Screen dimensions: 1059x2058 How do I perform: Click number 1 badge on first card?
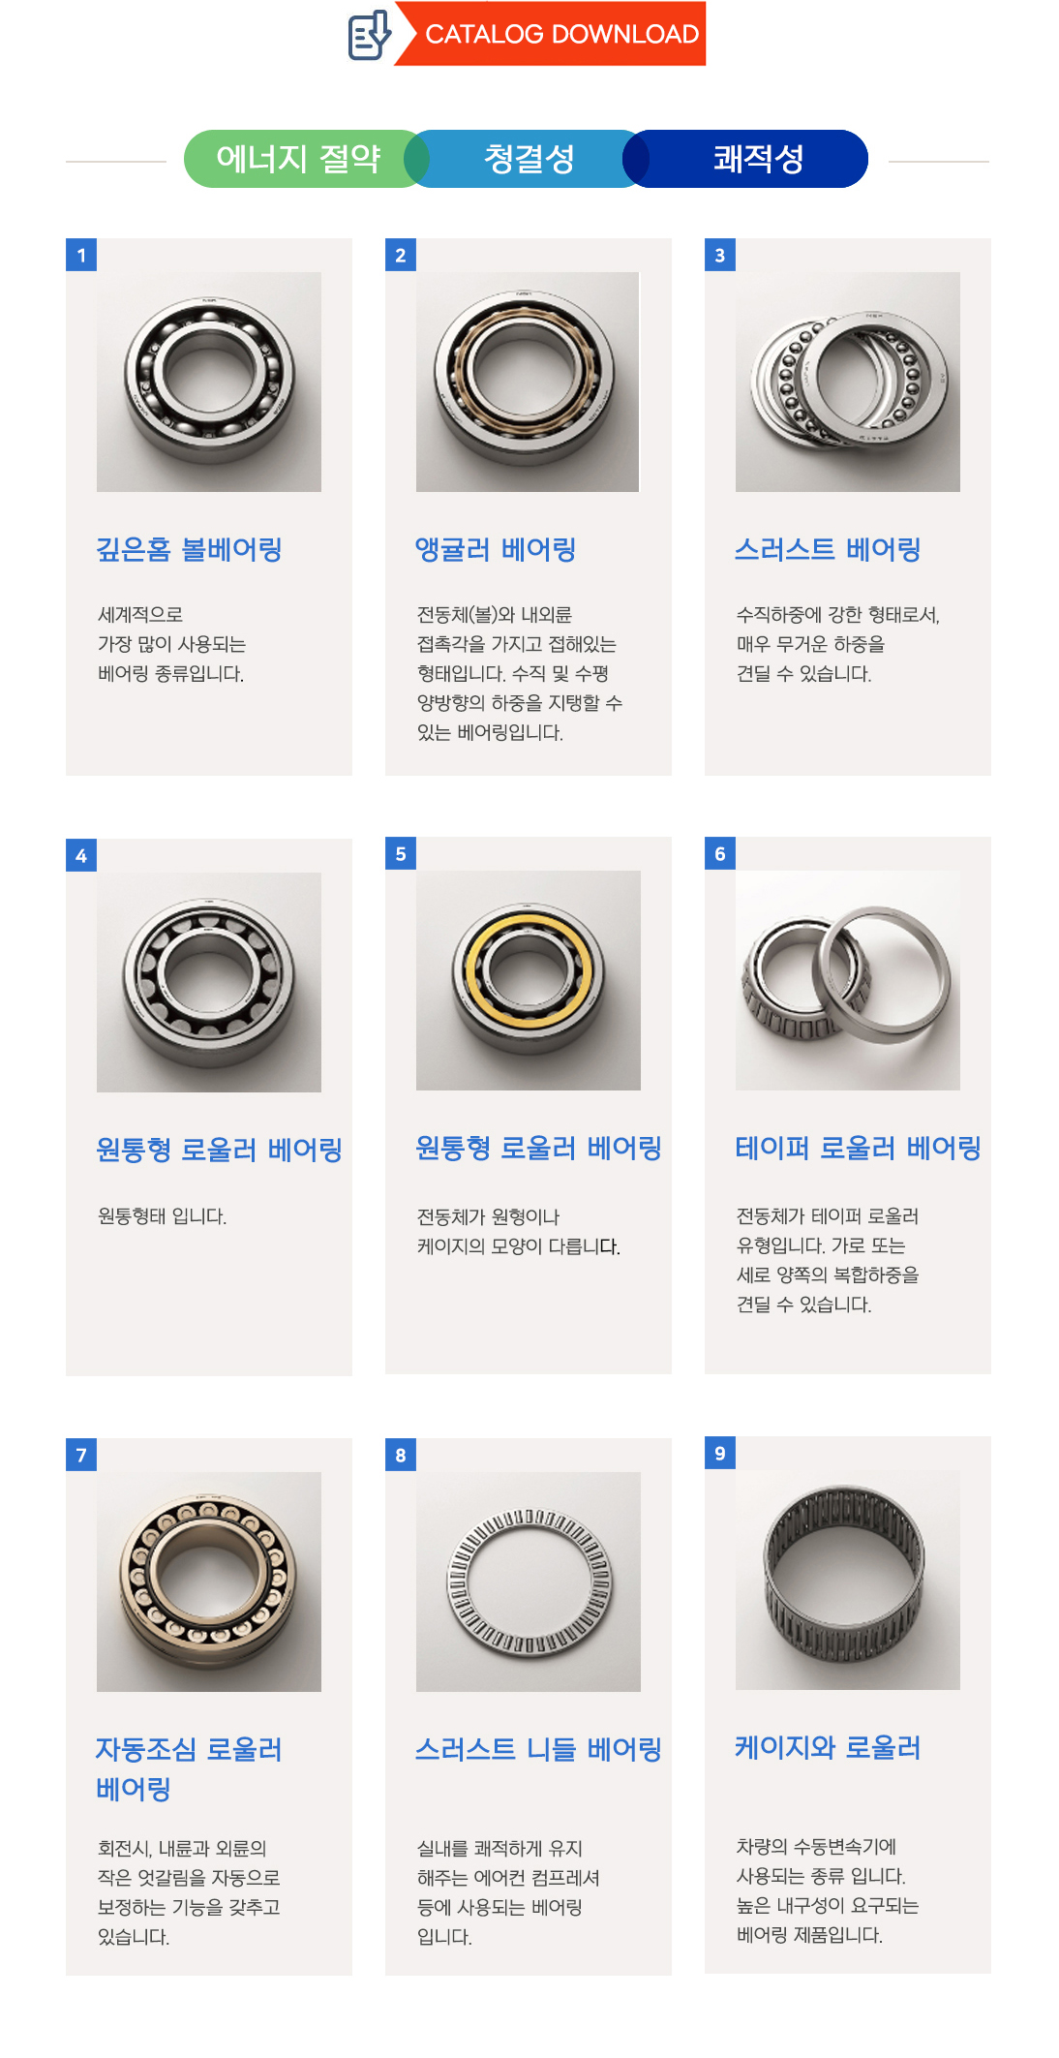[x=81, y=255]
